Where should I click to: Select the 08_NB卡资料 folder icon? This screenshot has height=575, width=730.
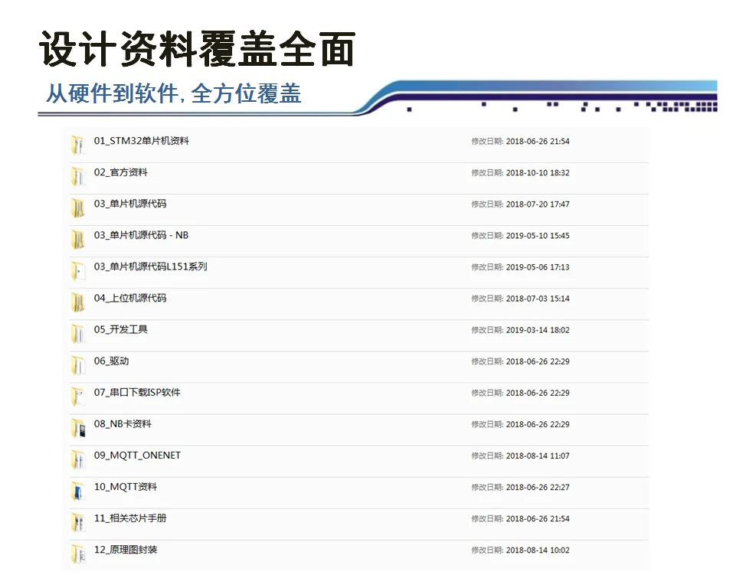[77, 428]
